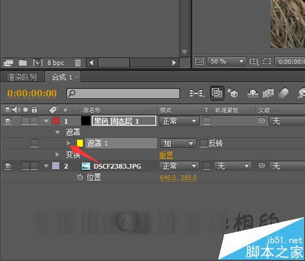Collapse the 遮罩 group triangle
Screen dimensions: 305x261
coord(57,132)
